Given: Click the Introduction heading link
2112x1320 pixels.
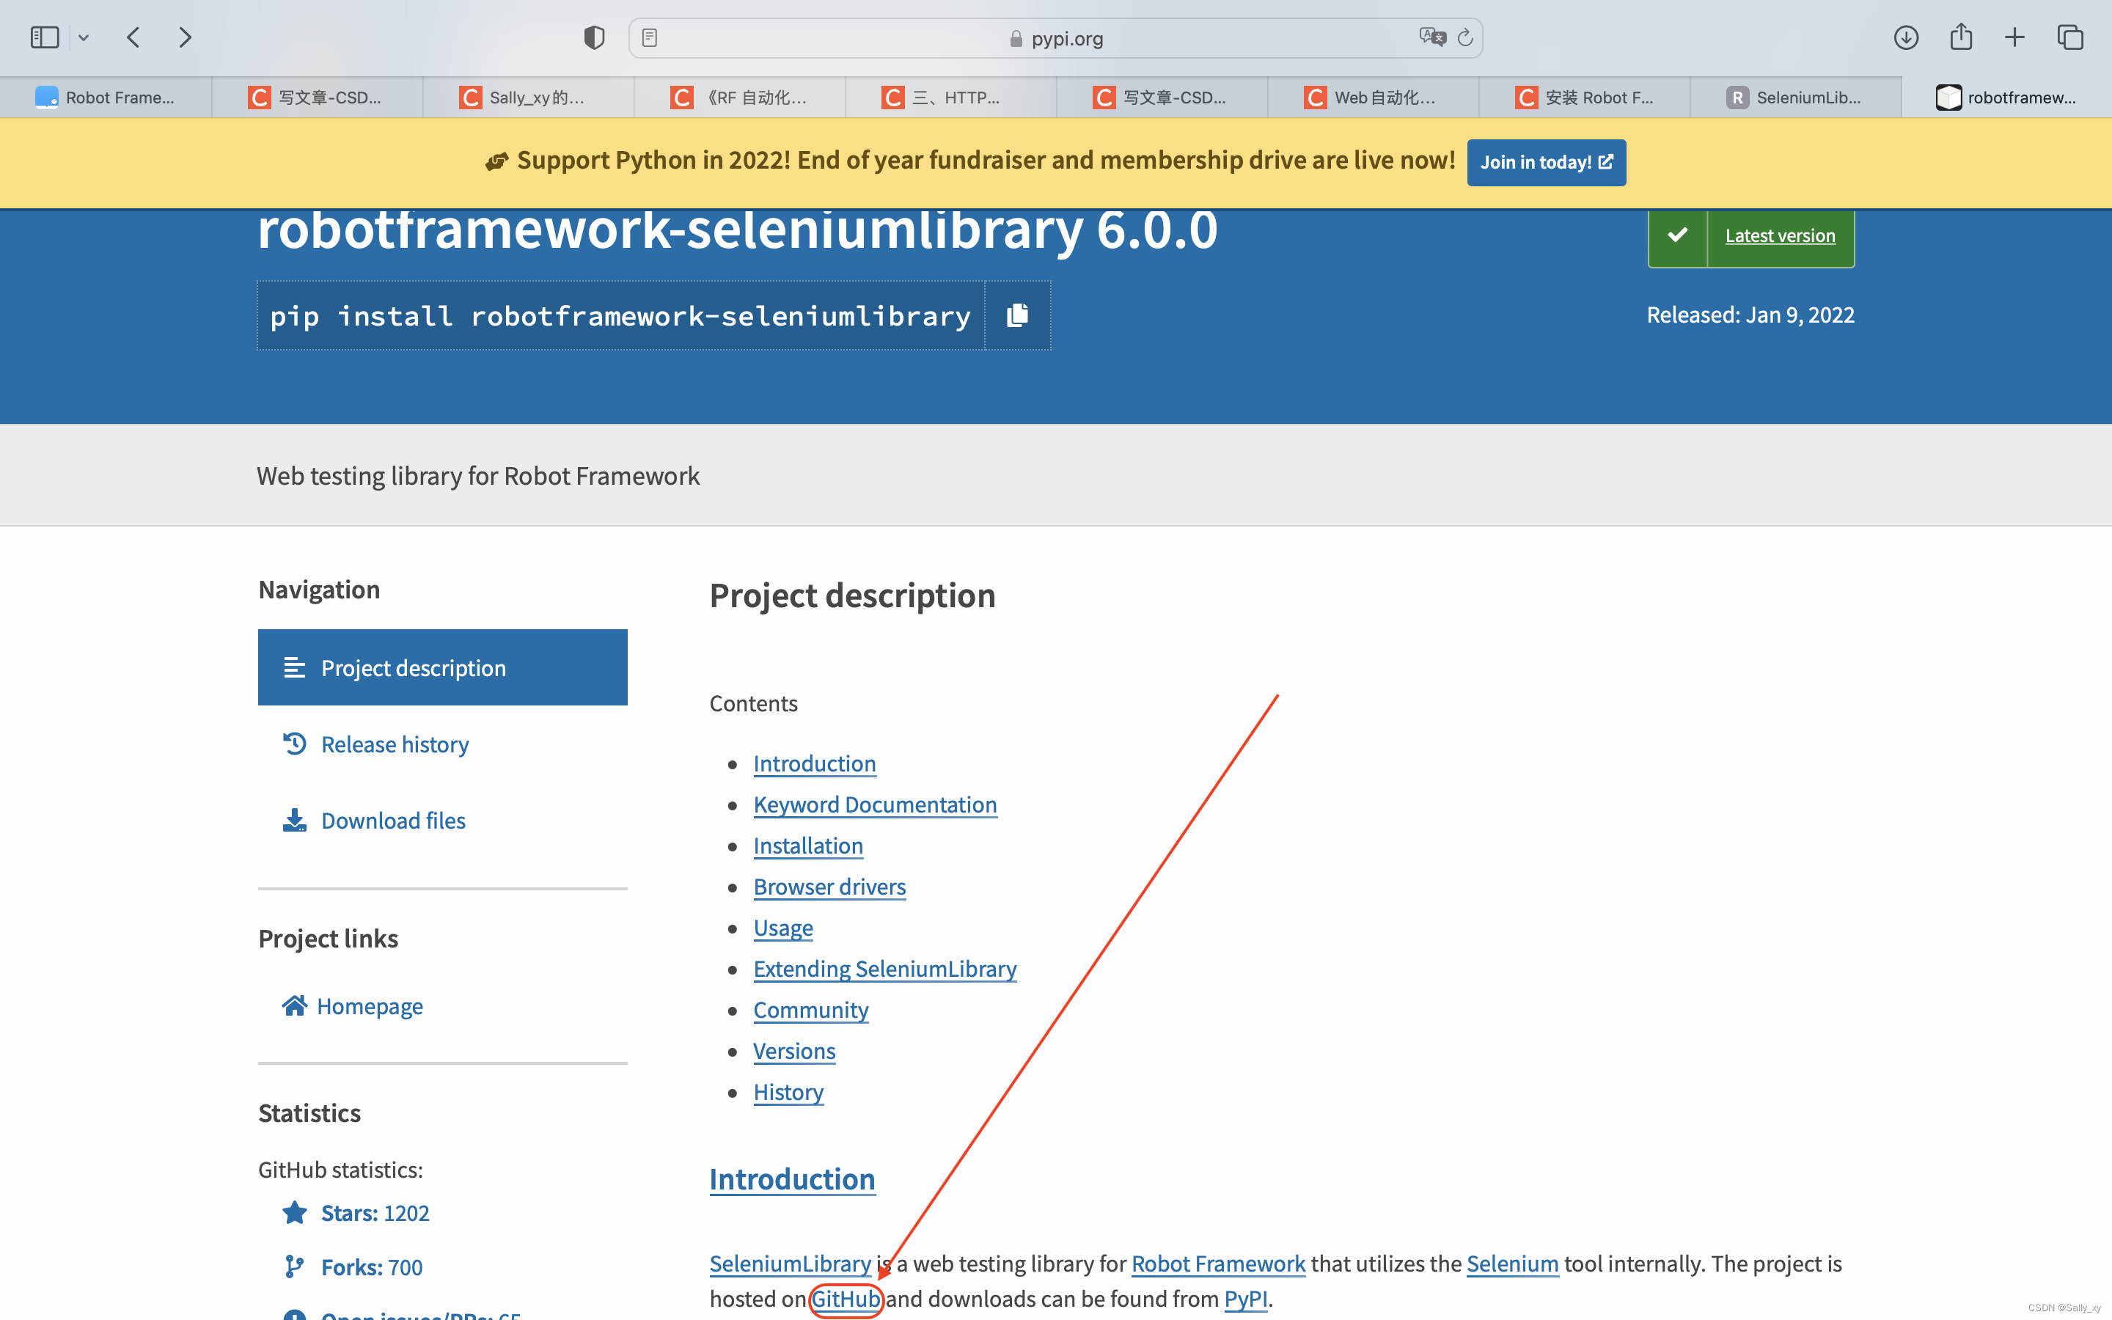Looking at the screenshot, I should 791,1179.
